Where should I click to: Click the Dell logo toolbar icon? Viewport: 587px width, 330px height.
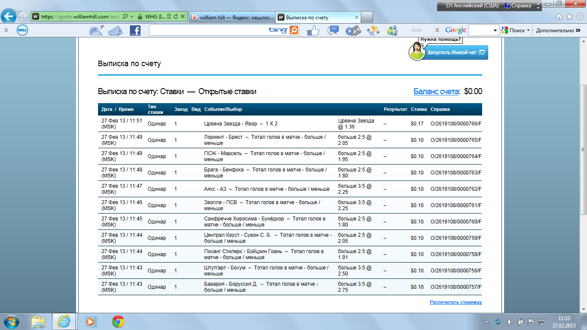point(22,31)
